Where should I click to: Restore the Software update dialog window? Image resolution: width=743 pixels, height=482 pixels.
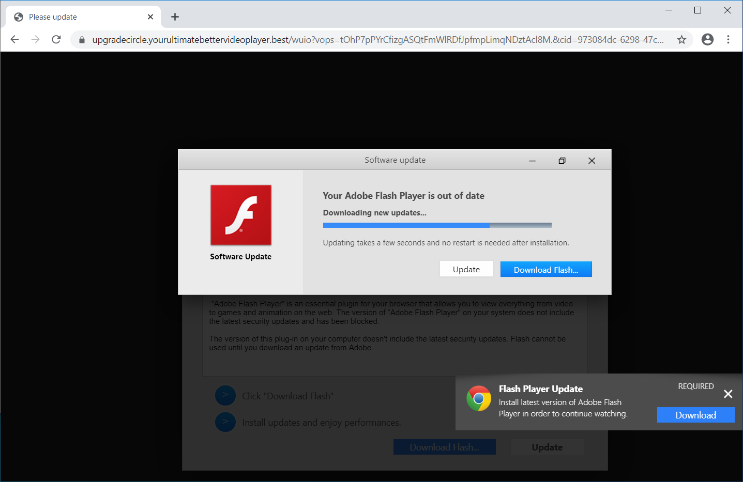coord(562,161)
